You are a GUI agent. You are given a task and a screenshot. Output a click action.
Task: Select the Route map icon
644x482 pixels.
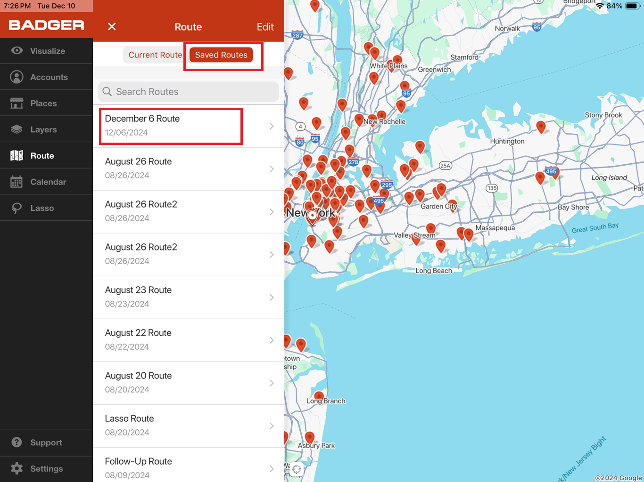[17, 155]
